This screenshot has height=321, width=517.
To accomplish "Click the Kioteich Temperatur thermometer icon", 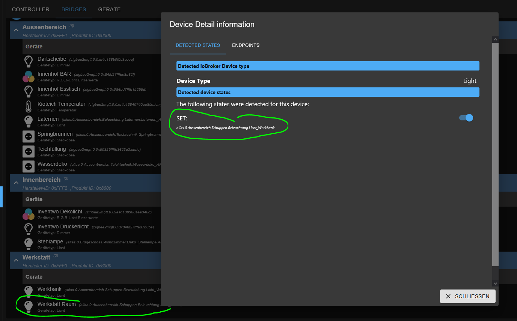I will (x=29, y=106).
